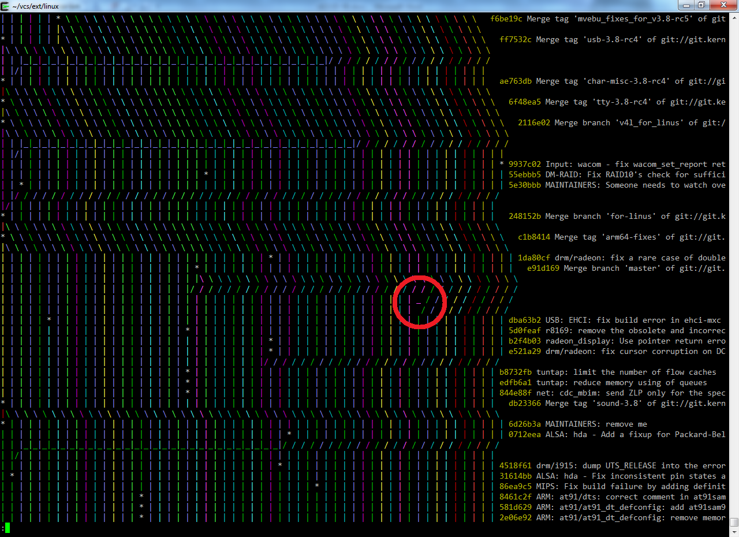The image size is (739, 537).
Task: Select commit hash ff7532c usb-3.8-rc4 merge
Action: pos(516,39)
